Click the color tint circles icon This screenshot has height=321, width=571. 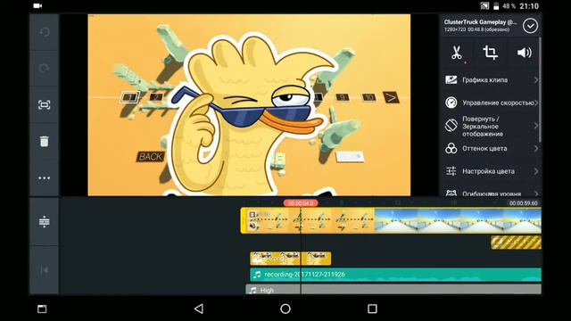451,149
